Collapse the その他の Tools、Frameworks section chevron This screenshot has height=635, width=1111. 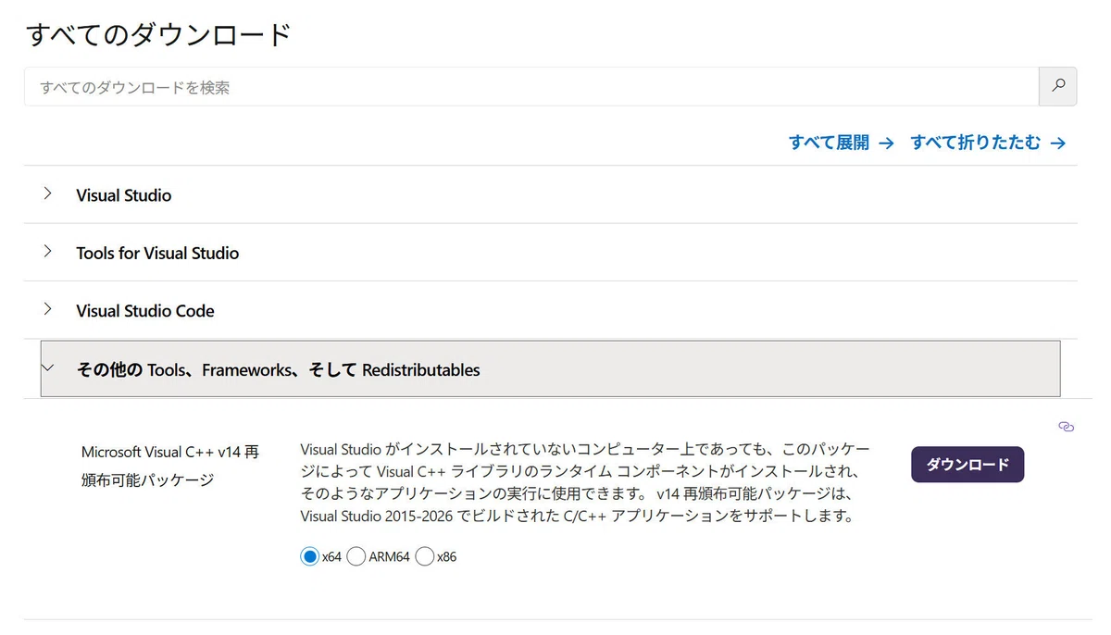pos(47,367)
